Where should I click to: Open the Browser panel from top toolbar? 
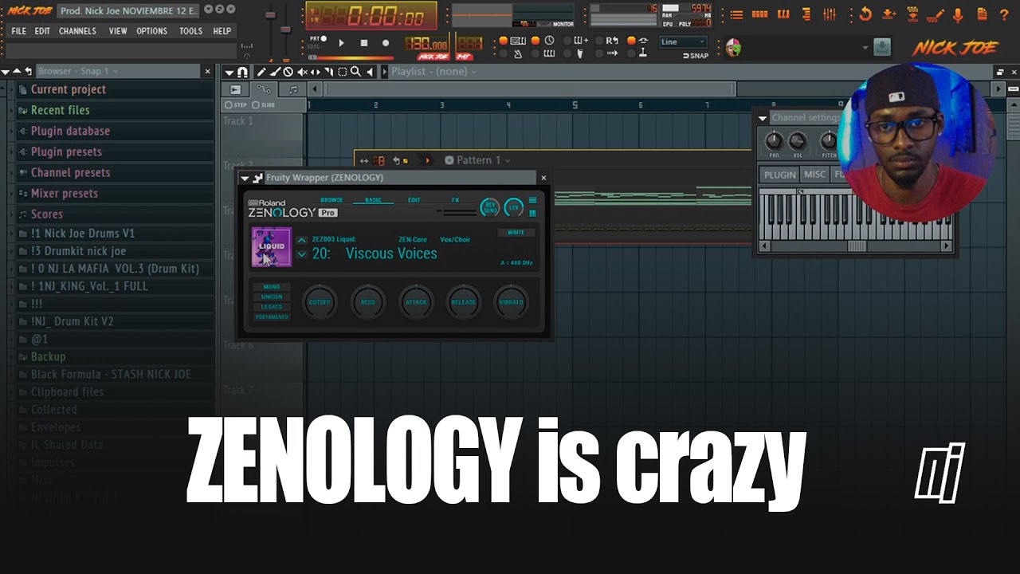[x=806, y=14]
